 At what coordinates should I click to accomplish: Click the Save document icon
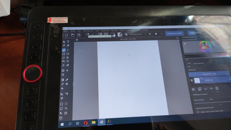(79, 35)
